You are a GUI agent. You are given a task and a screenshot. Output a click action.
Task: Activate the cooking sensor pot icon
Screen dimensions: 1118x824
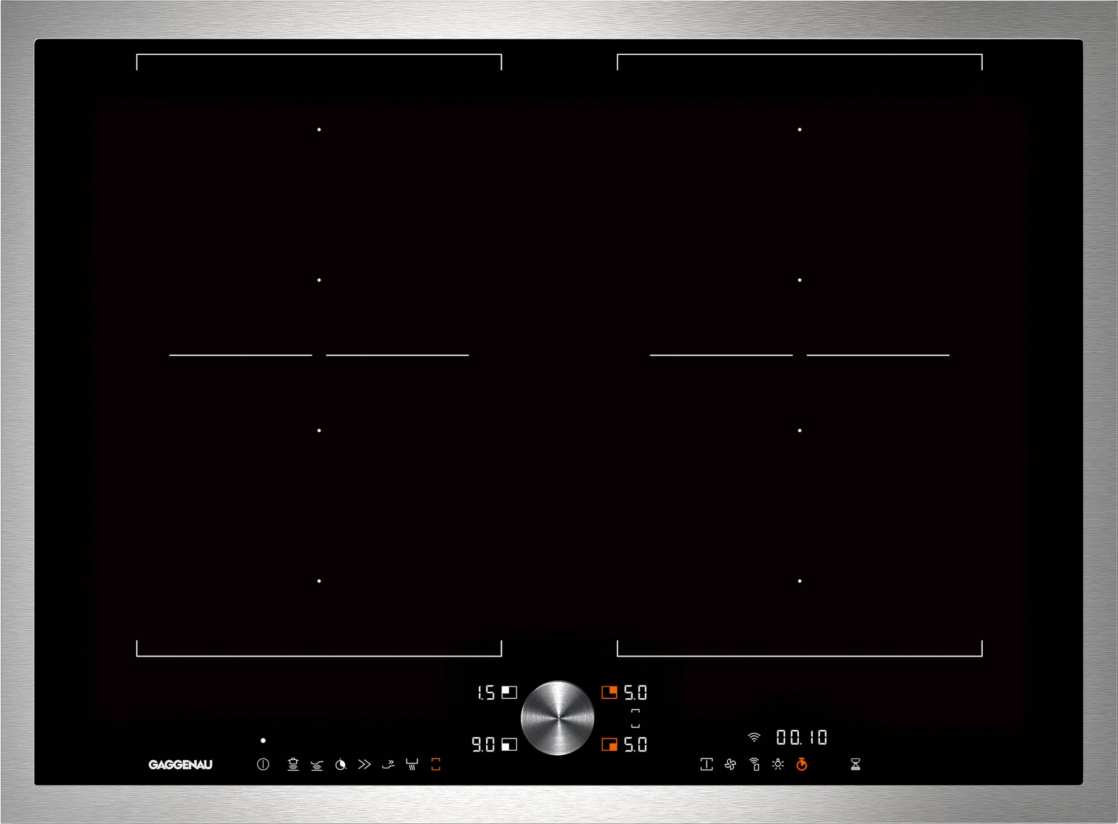tap(293, 764)
